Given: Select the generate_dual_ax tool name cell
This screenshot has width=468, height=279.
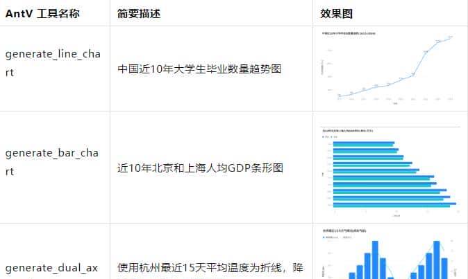Looking at the screenshot, I should 51,269.
